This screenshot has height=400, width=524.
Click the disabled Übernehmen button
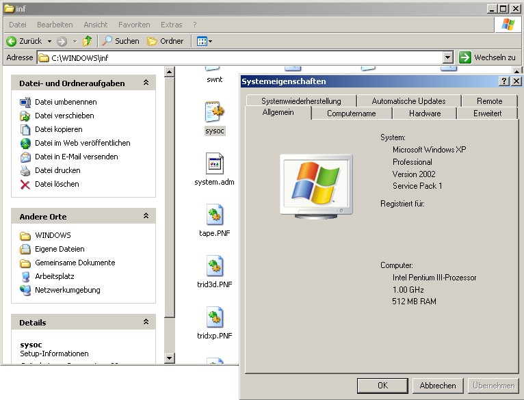[x=494, y=386]
